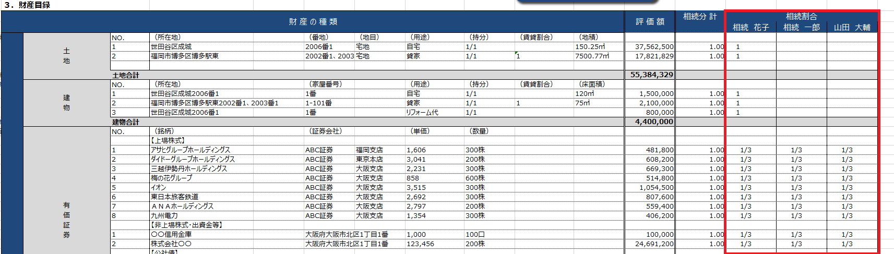Image resolution: width=894 pixels, height=254 pixels.
Task: Select the 土地合計 label cell
Action: click(126, 76)
